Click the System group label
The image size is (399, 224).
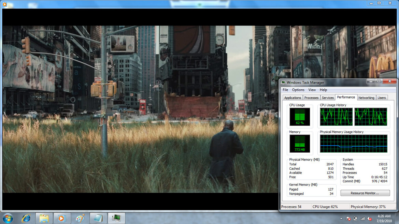click(x=347, y=160)
